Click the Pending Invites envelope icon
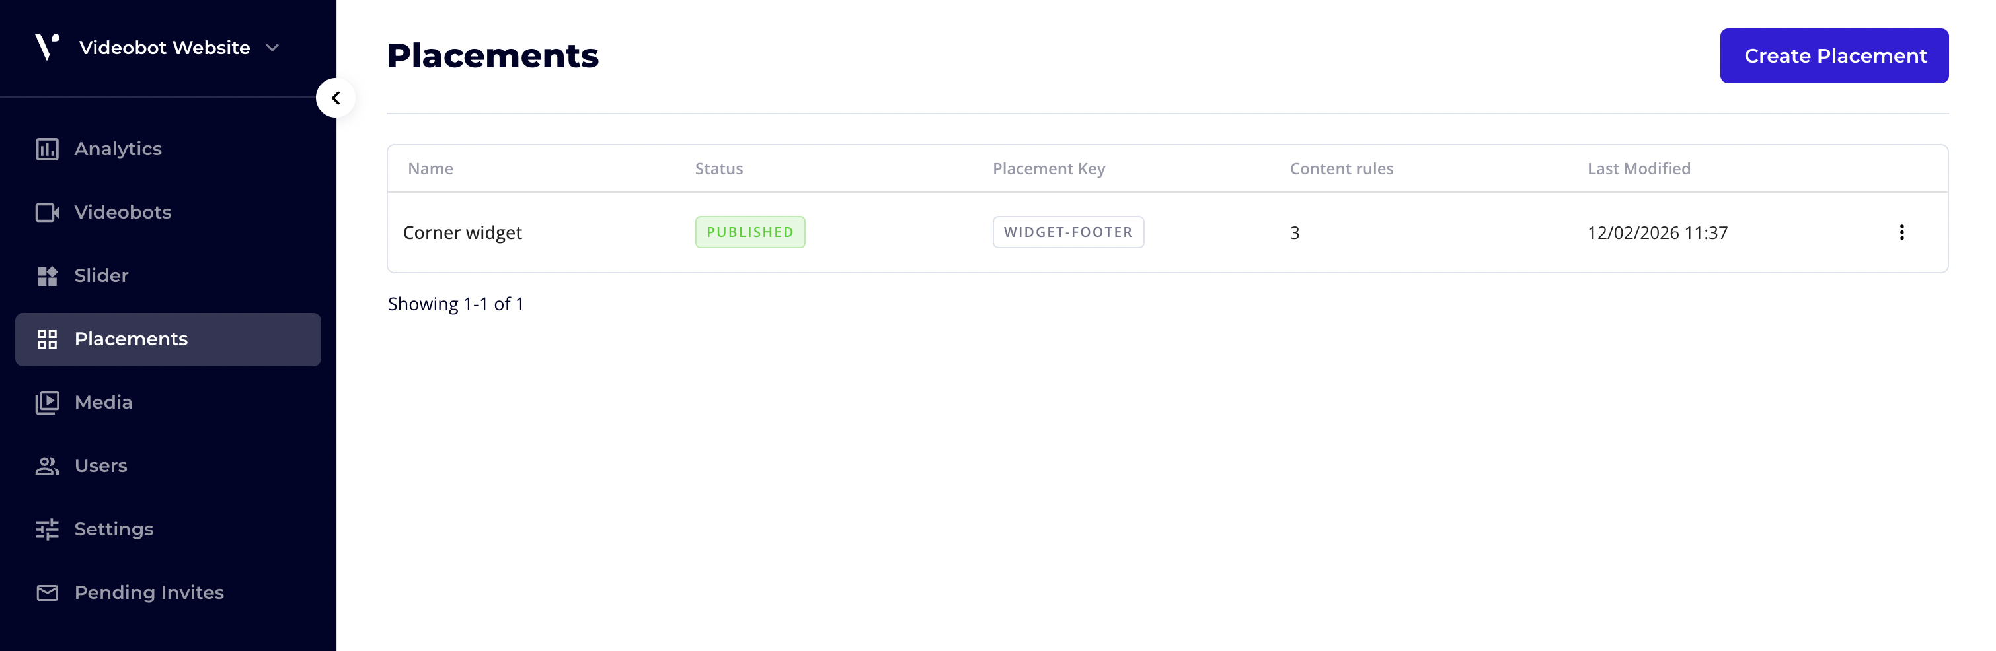1996x651 pixels. coord(48,593)
